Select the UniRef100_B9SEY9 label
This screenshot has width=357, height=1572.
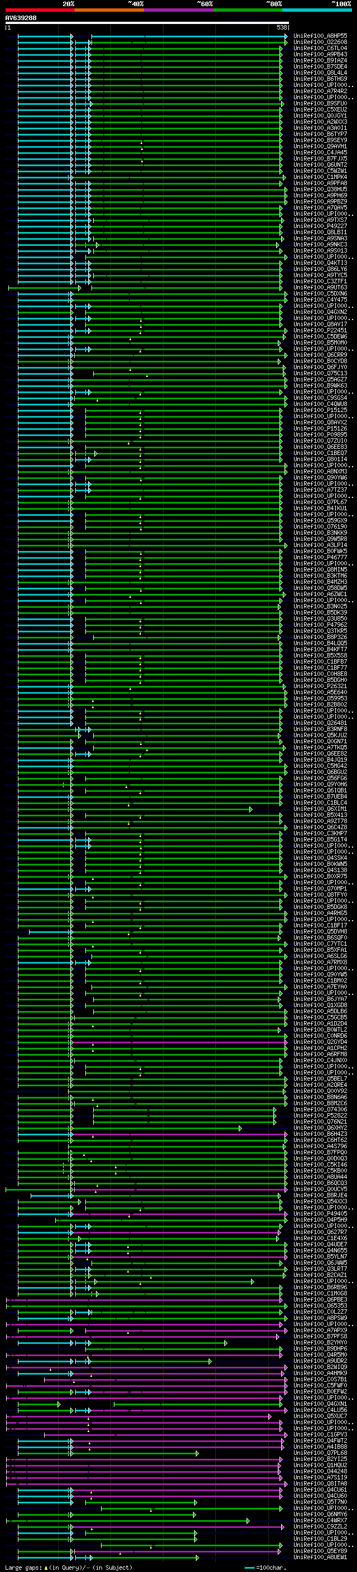pos(320,141)
